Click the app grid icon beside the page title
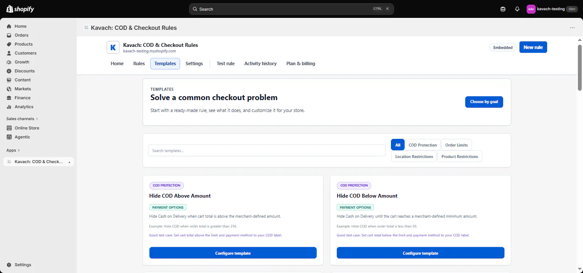This screenshot has height=273, width=583. 86,28
